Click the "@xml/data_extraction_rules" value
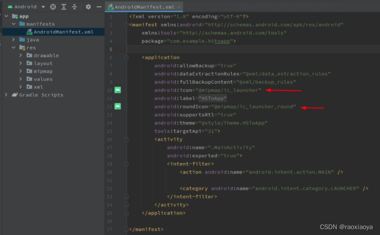 (287, 74)
